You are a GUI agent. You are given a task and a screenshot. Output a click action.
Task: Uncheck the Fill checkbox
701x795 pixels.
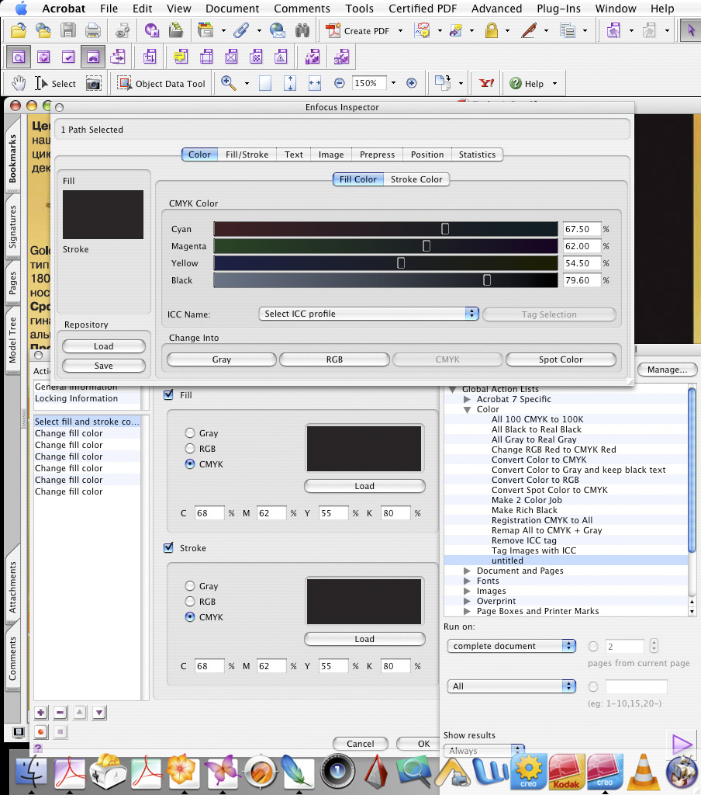coord(169,394)
